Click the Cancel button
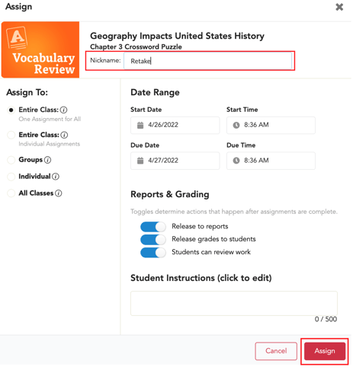The image size is (353, 370). [276, 351]
